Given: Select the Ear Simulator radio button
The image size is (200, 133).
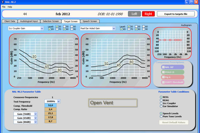Looking at the screenshot, I should [x=161, y=106].
